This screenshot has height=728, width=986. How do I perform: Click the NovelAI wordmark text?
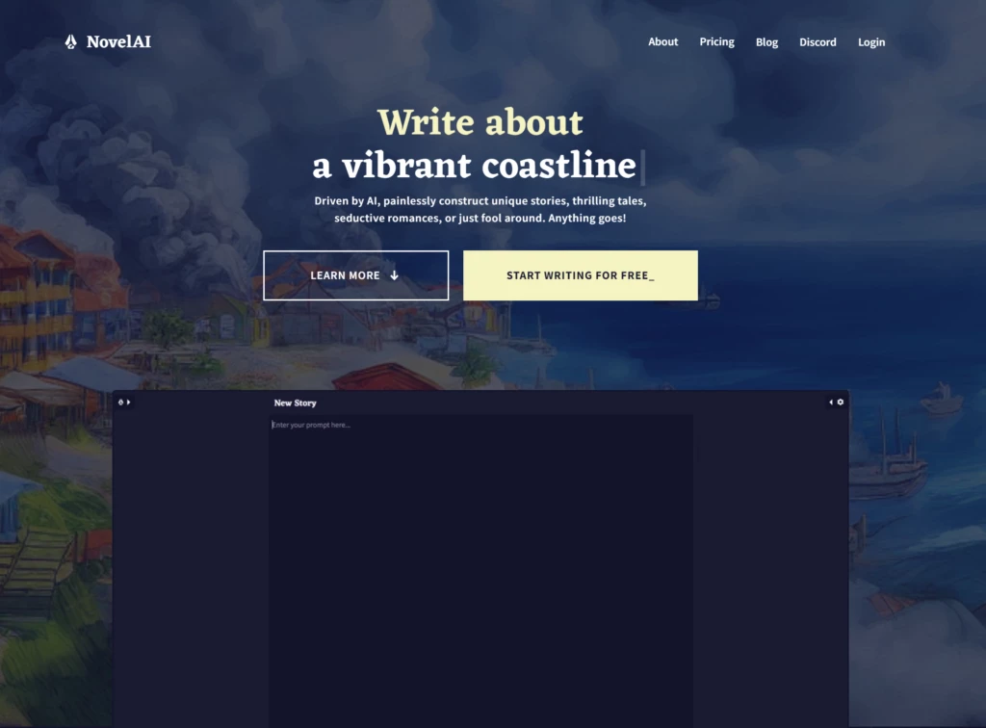tap(118, 42)
